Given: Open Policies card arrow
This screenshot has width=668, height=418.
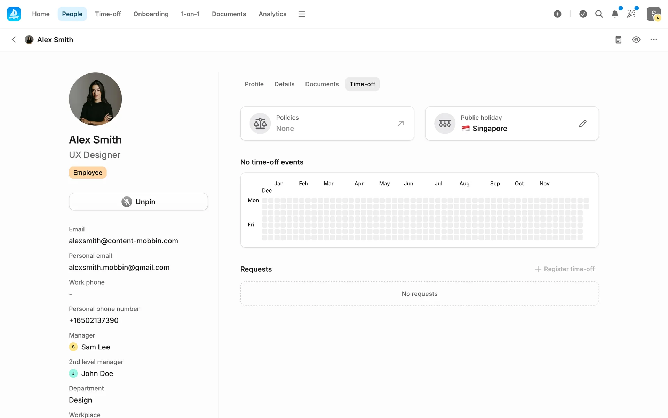Looking at the screenshot, I should pos(401,124).
